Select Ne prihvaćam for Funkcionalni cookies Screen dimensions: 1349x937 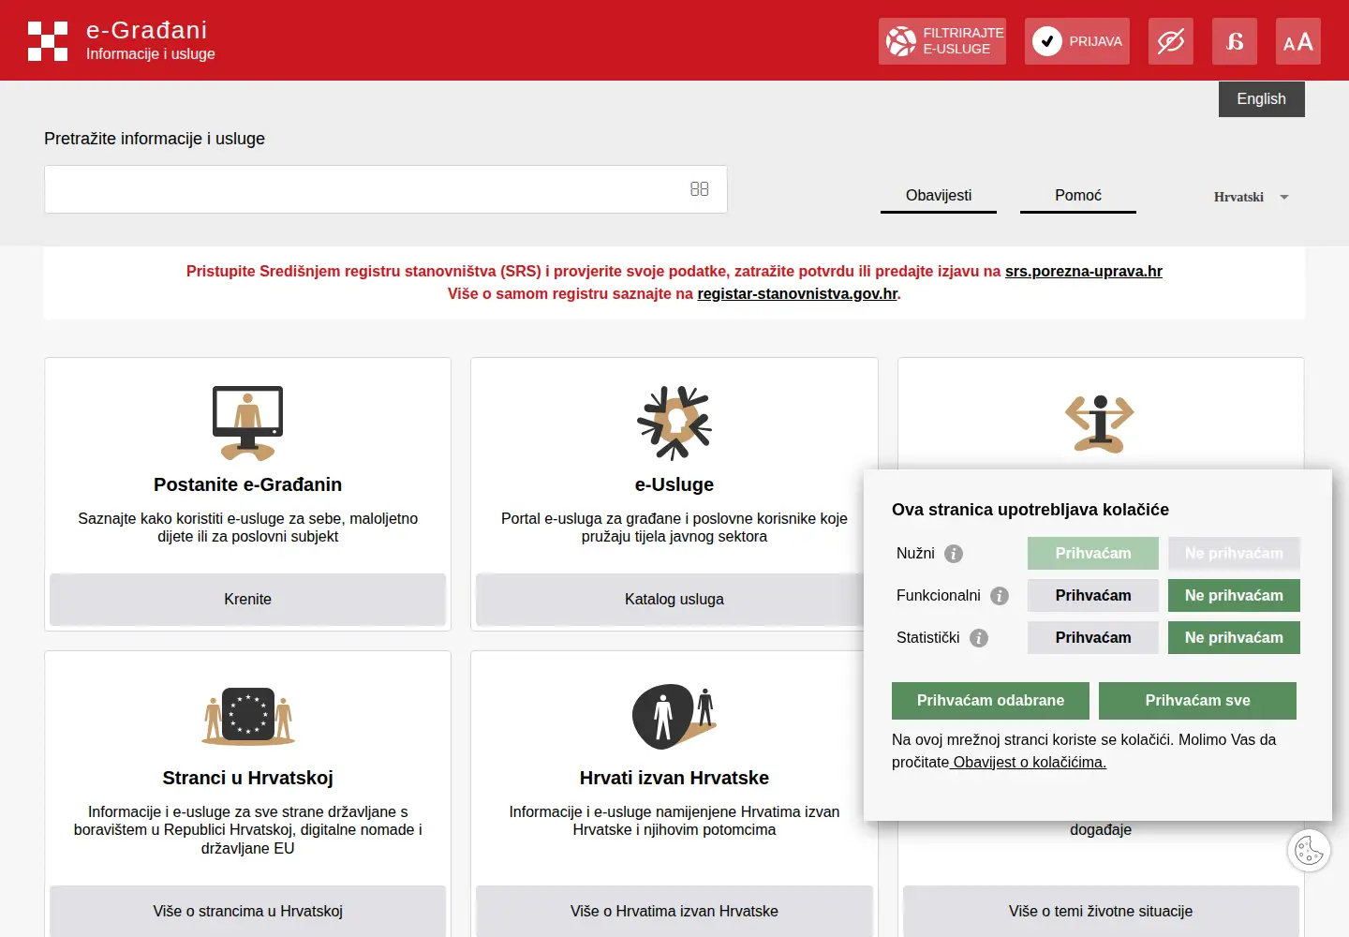[x=1234, y=596]
